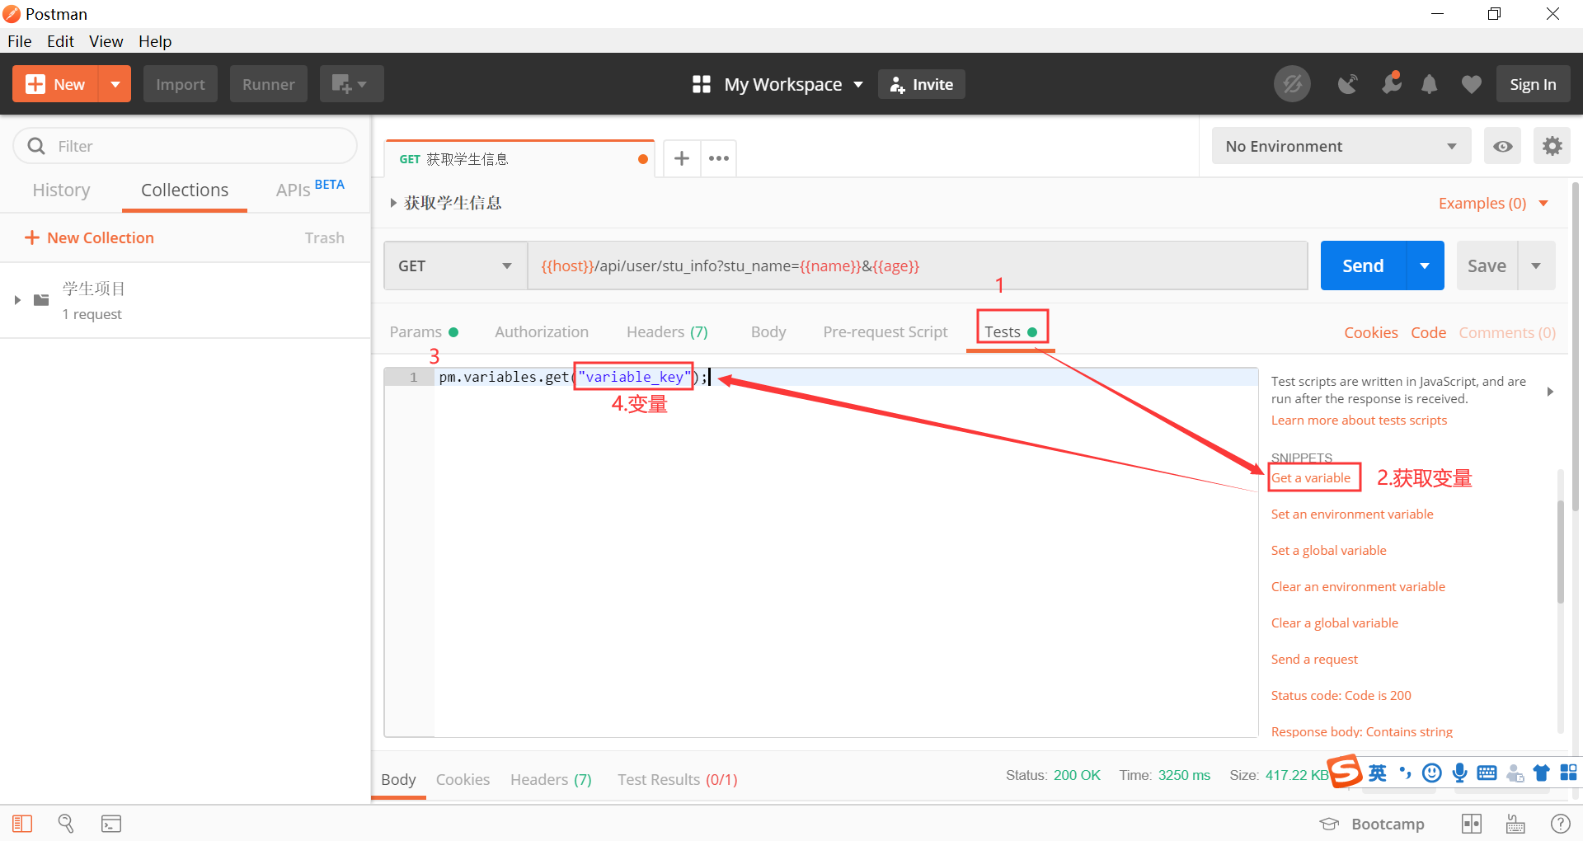Open keyboard shortcuts icon
The height and width of the screenshot is (841, 1583).
tap(1515, 824)
